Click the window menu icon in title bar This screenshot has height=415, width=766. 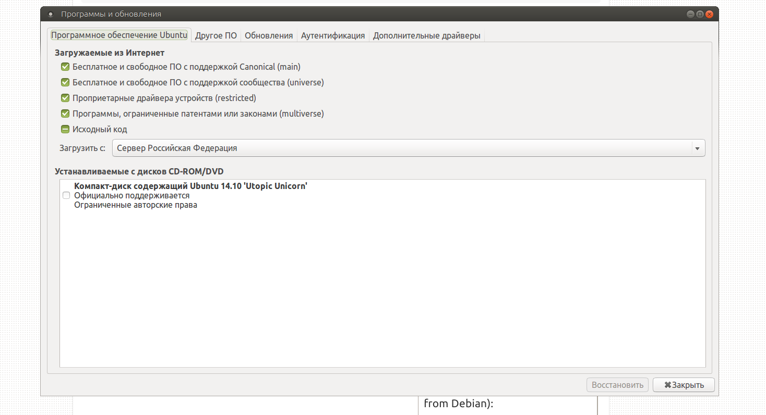coord(51,14)
